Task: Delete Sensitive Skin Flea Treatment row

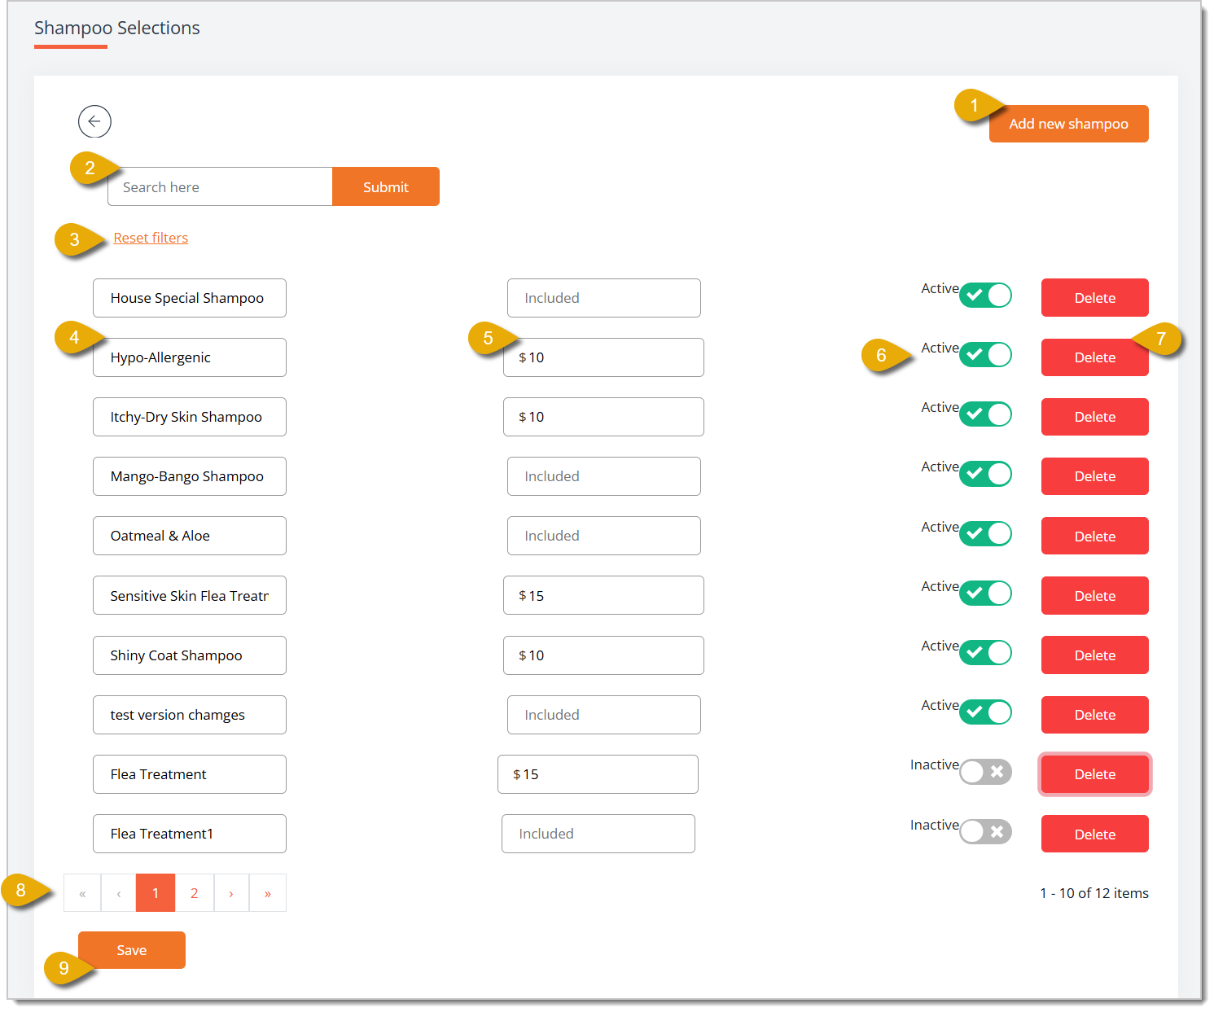Action: 1095,595
